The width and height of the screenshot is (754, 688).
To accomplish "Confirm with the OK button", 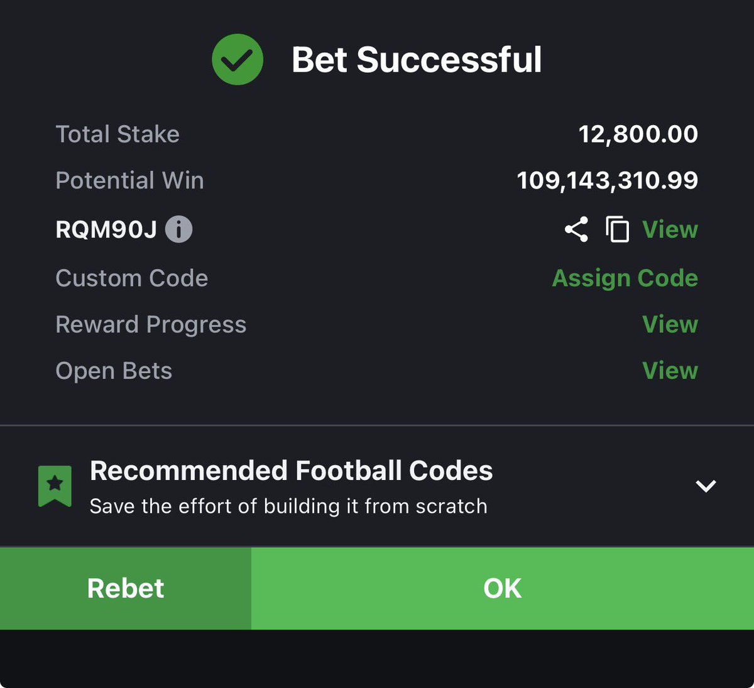I will (503, 588).
